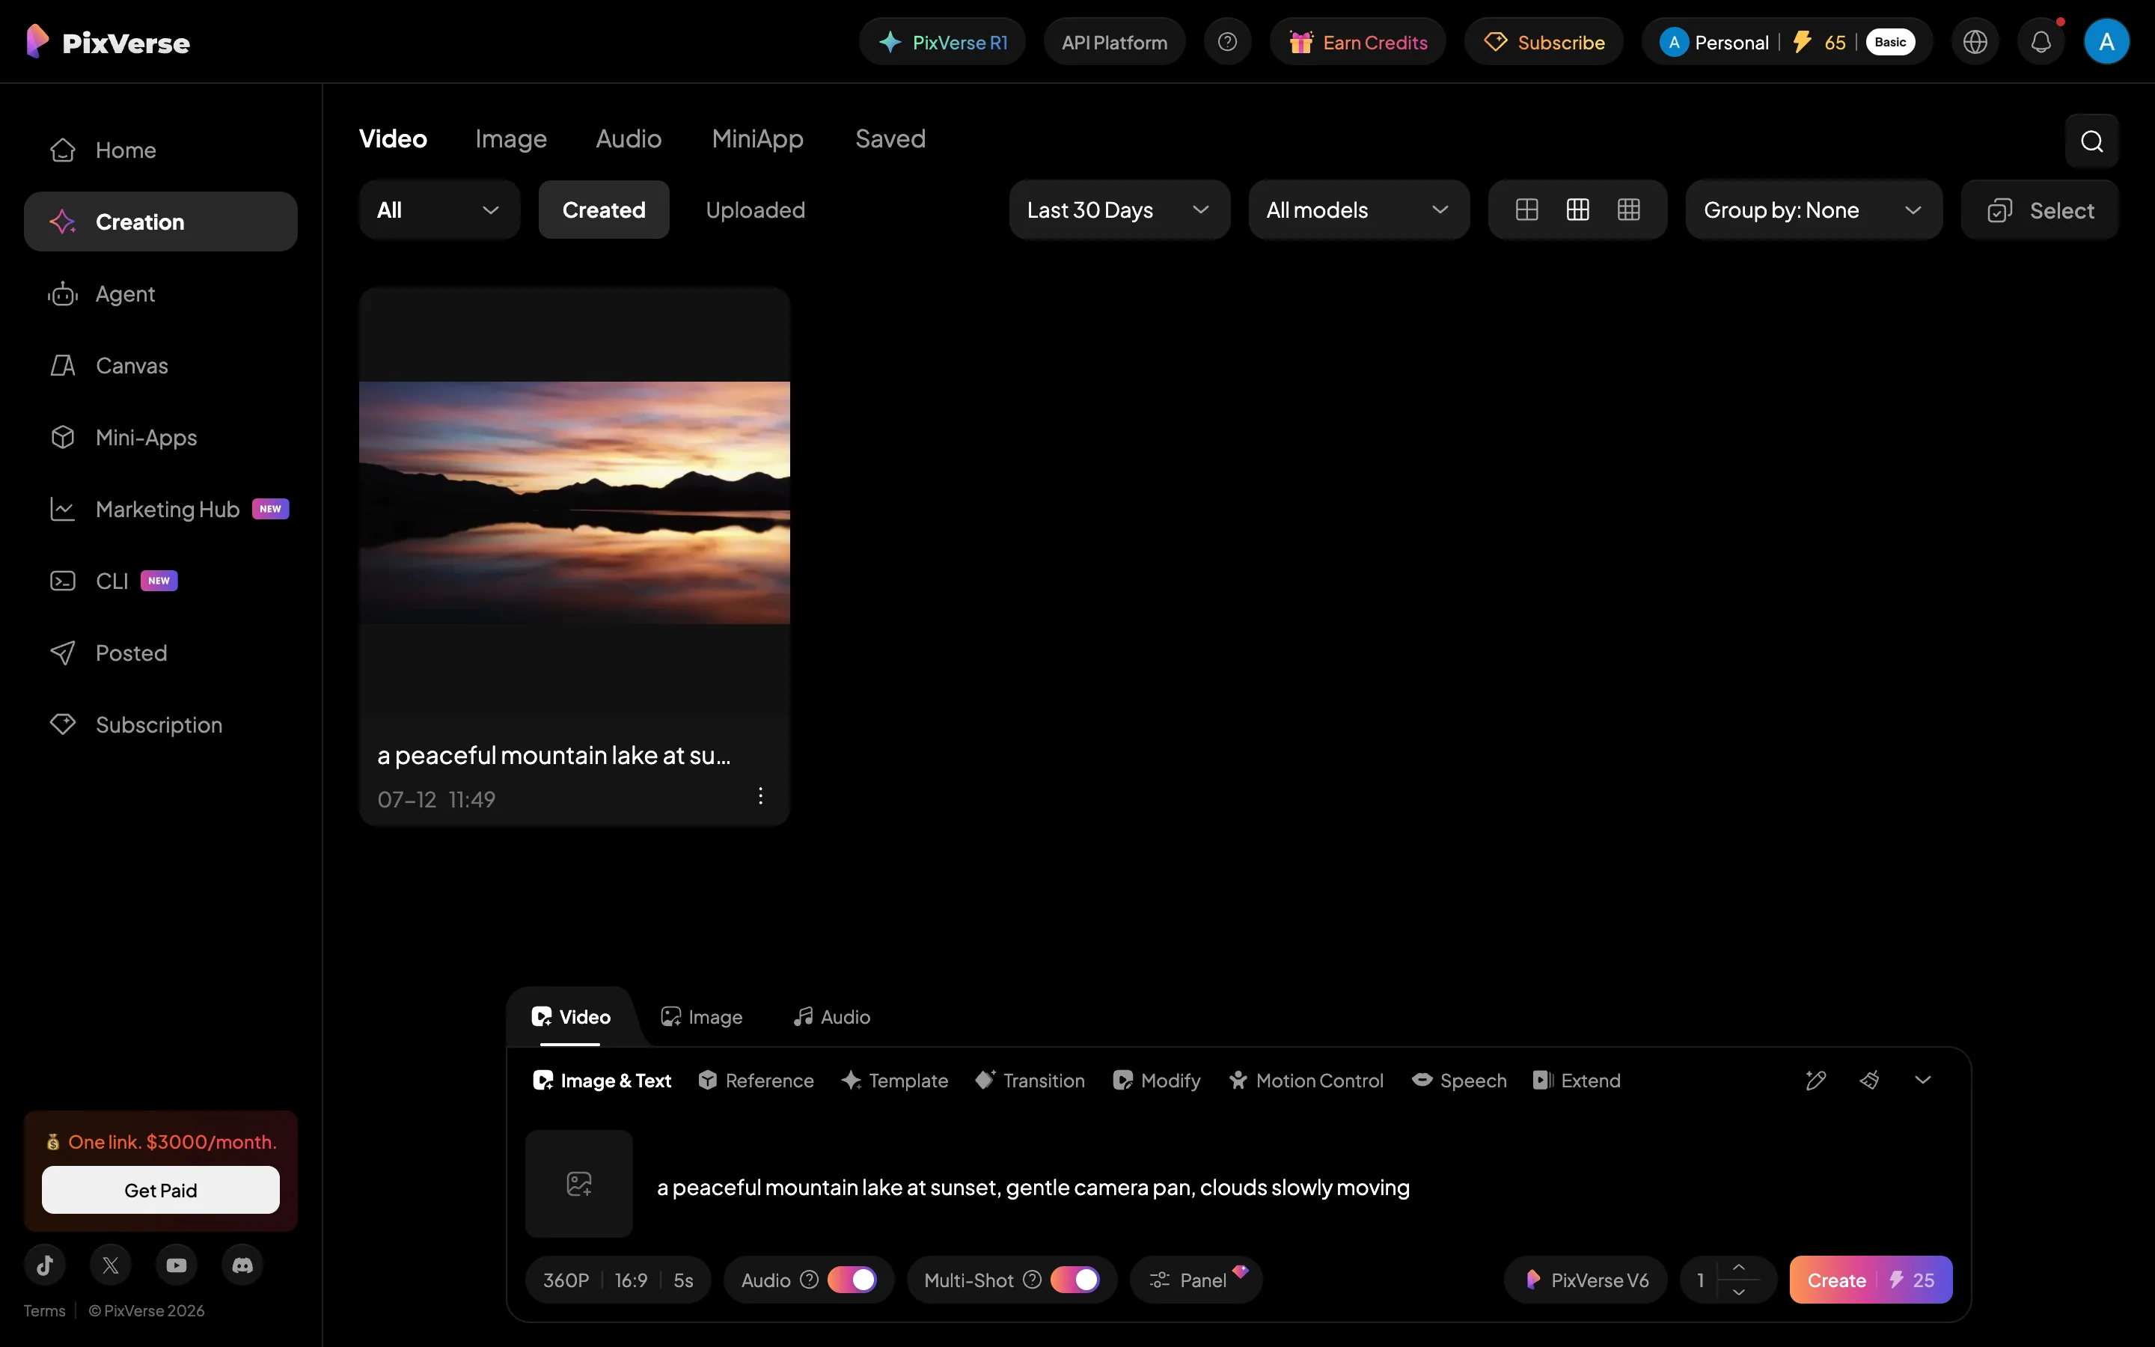Switch to the Saved tab

[890, 139]
